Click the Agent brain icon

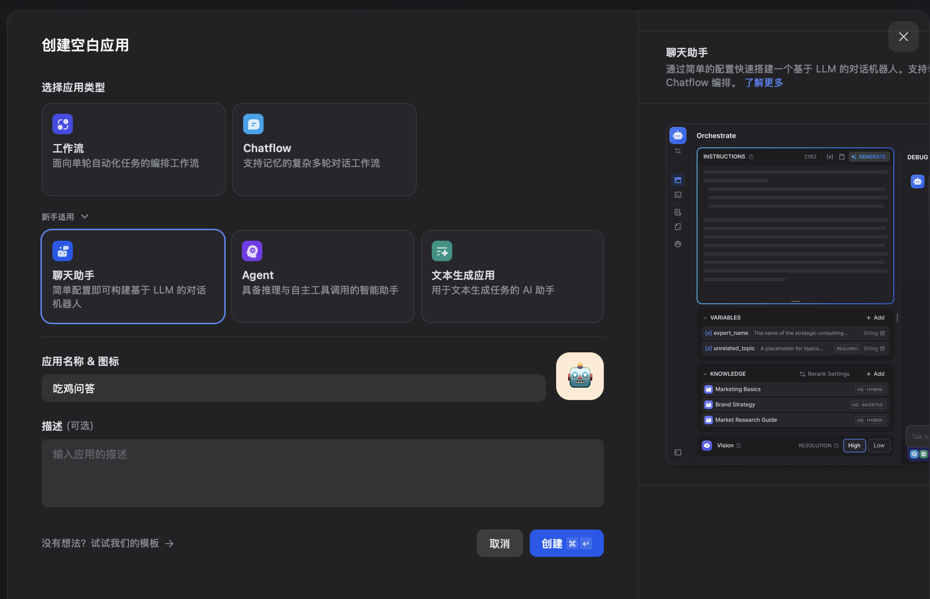point(252,251)
